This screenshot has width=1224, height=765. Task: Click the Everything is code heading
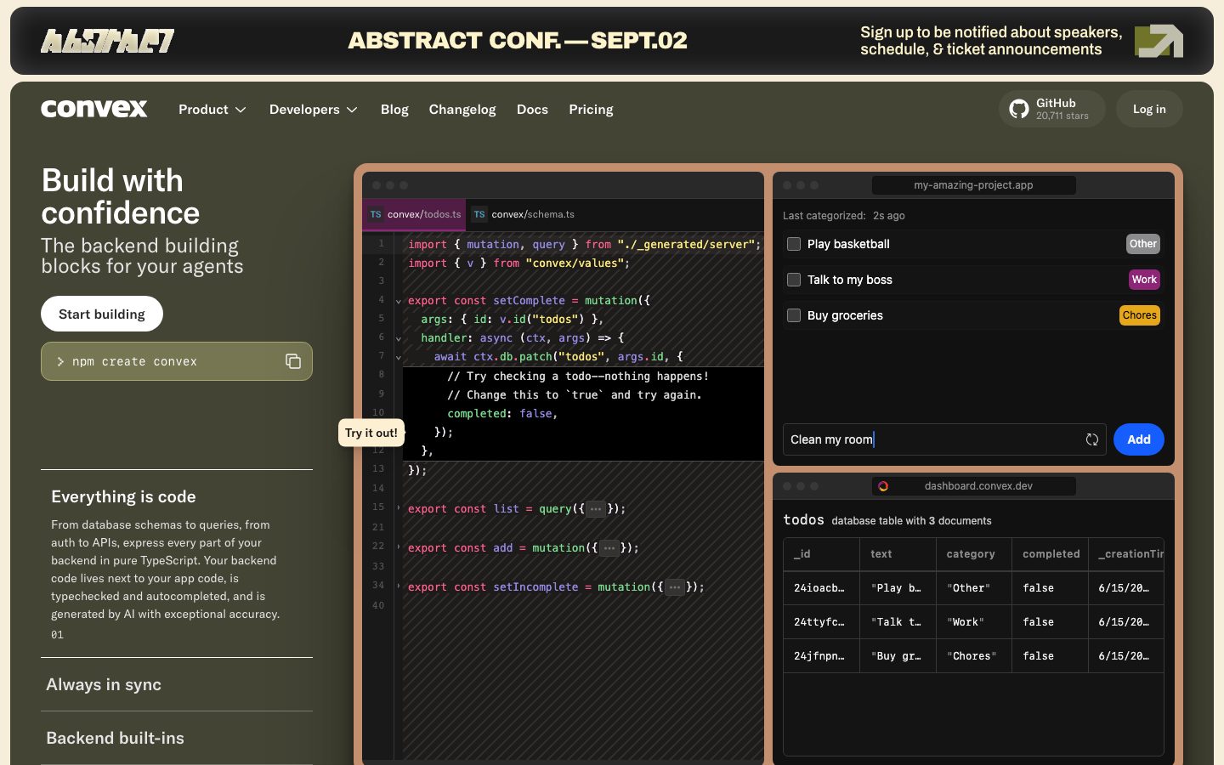click(x=123, y=496)
